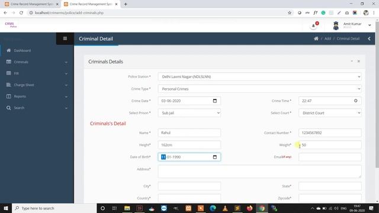This screenshot has height=213, width=379.
Task: Open Microsoft Edge from the taskbar
Action: pos(213,208)
